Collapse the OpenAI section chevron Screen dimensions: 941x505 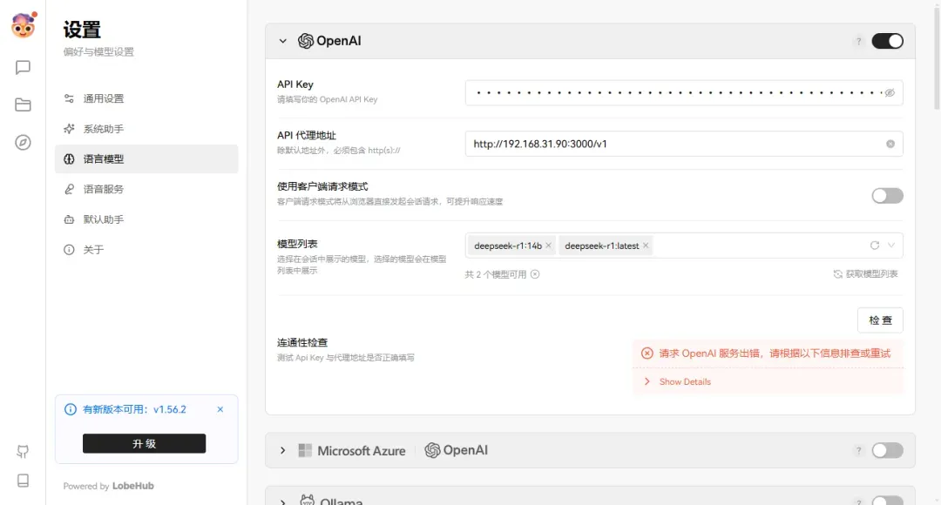pos(282,40)
